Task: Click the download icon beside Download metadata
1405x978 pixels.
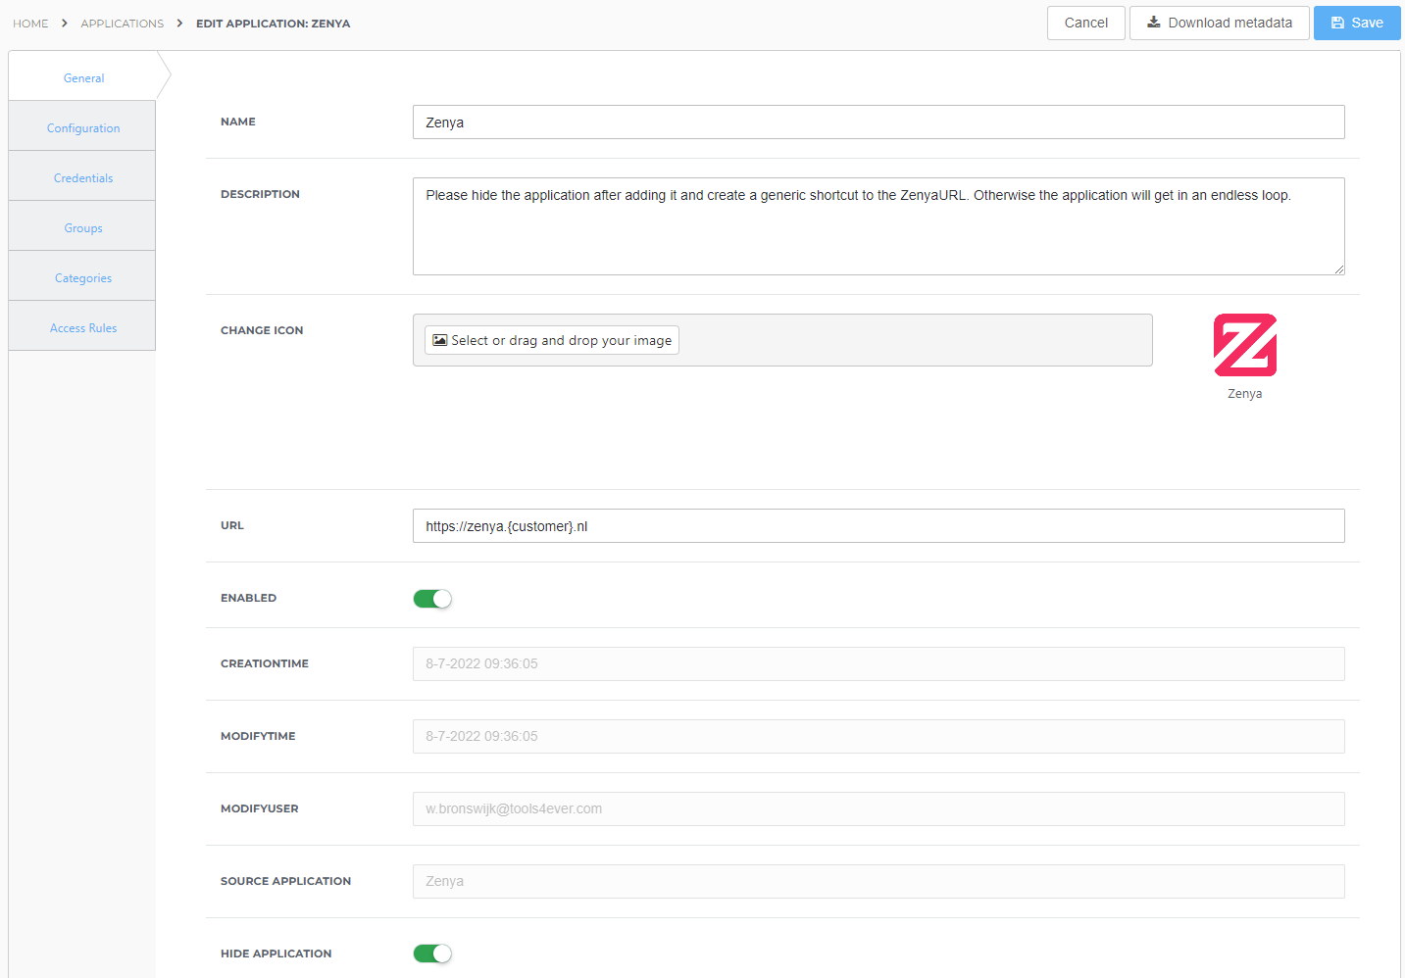Action: click(x=1154, y=22)
